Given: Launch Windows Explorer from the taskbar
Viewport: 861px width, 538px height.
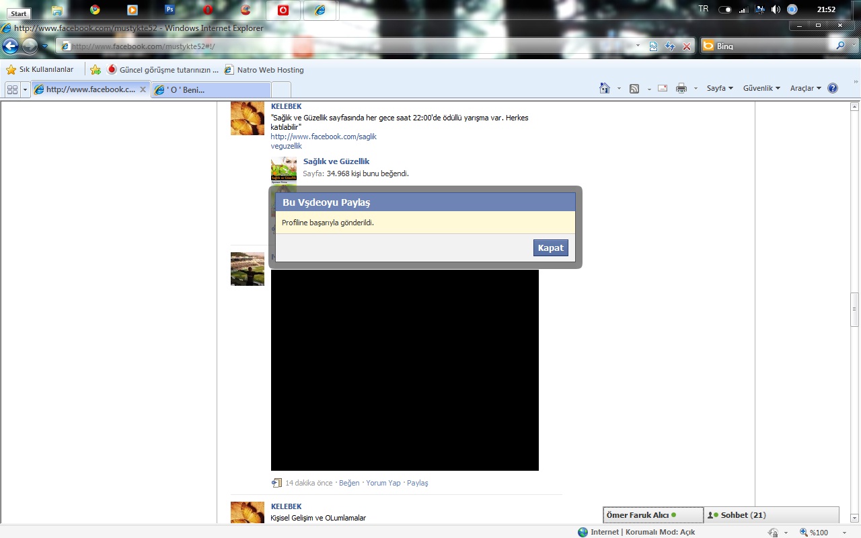Looking at the screenshot, I should 57,10.
